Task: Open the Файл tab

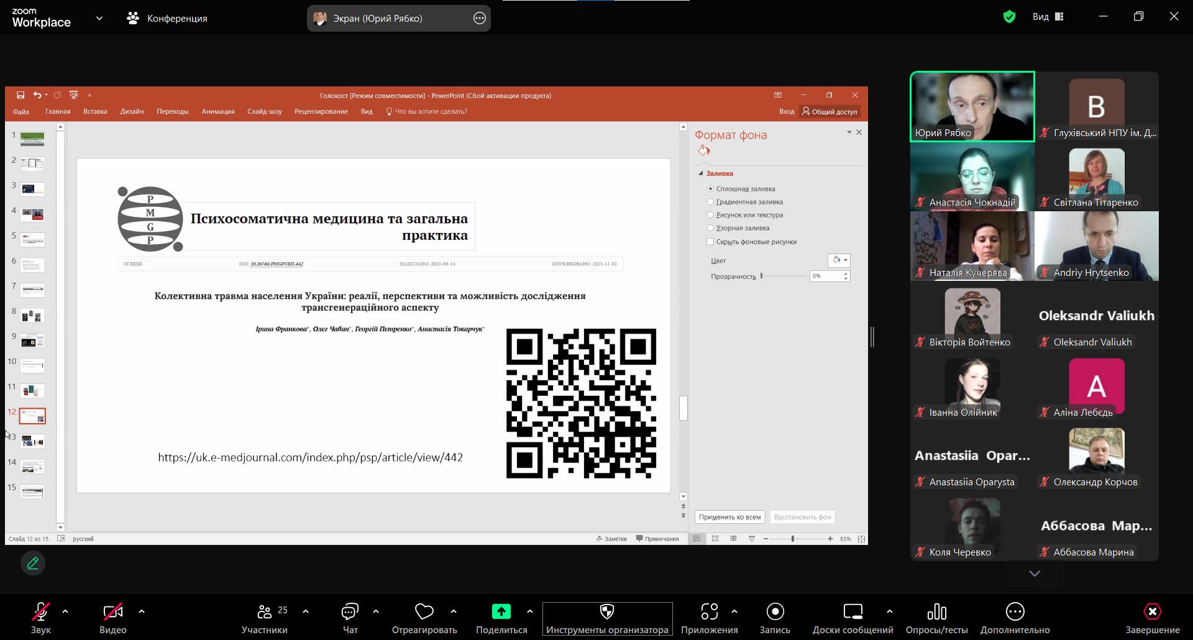Action: 21,112
